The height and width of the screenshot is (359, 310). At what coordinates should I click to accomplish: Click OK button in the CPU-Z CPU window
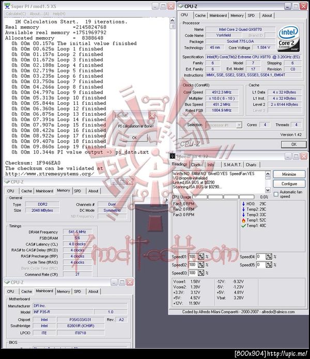pos(294,145)
